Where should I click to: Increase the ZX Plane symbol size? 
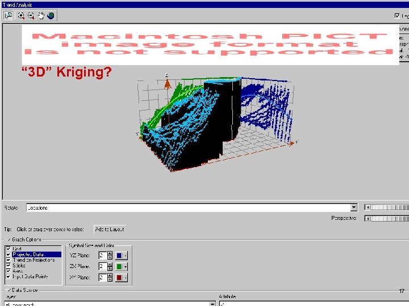[110, 265]
